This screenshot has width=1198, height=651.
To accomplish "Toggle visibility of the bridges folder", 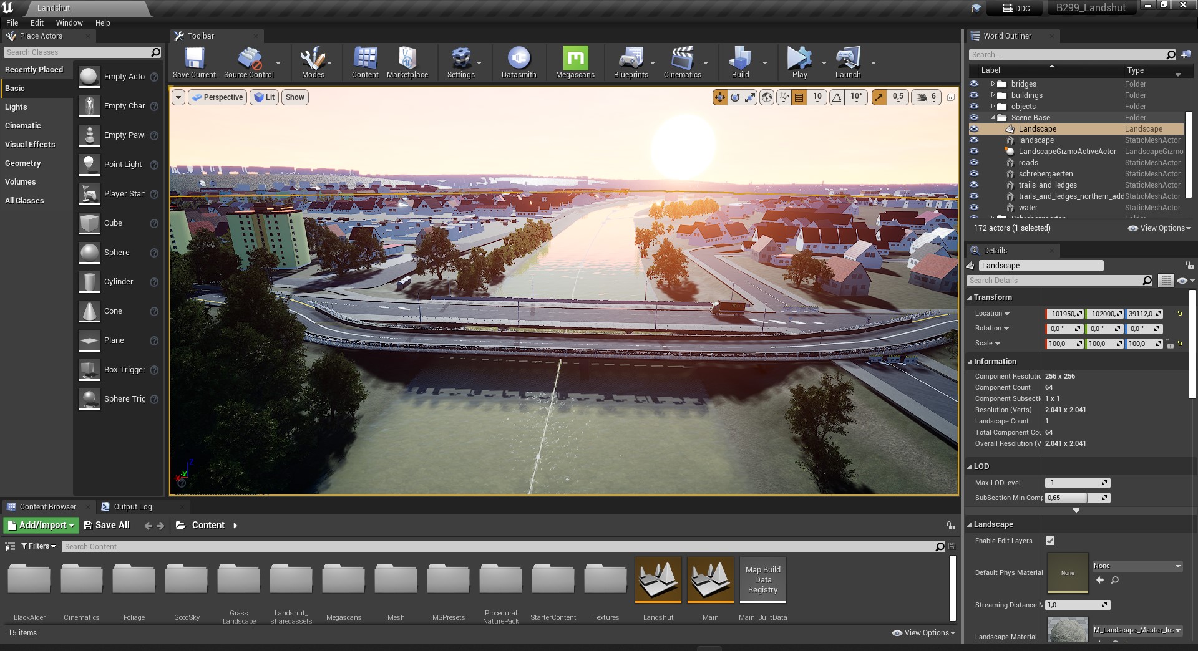I will (974, 84).
